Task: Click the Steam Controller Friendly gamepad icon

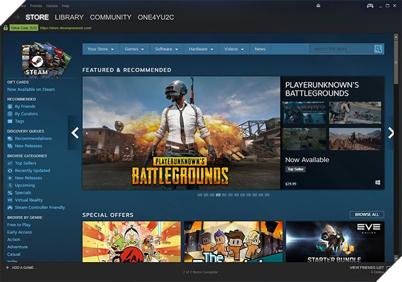Action: 10,207
